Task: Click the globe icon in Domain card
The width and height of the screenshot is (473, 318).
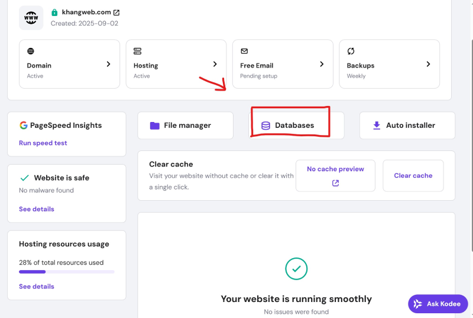Action: (x=31, y=52)
